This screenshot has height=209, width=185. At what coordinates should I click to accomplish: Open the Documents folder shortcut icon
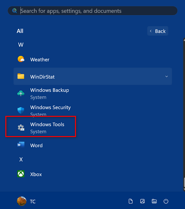click(130, 201)
